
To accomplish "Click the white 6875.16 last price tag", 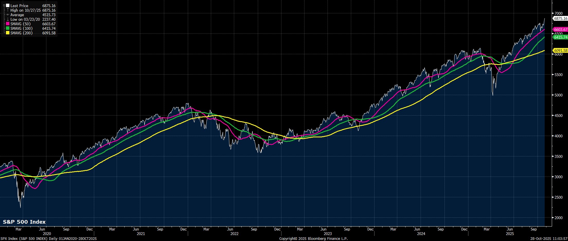I will [560, 18].
